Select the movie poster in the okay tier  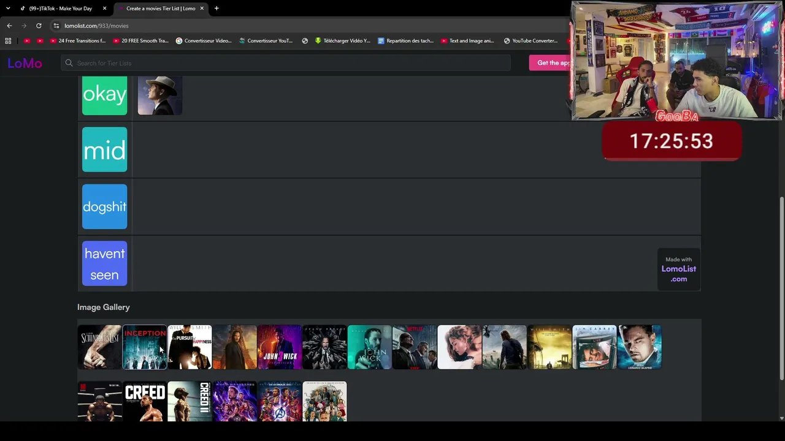coord(159,96)
